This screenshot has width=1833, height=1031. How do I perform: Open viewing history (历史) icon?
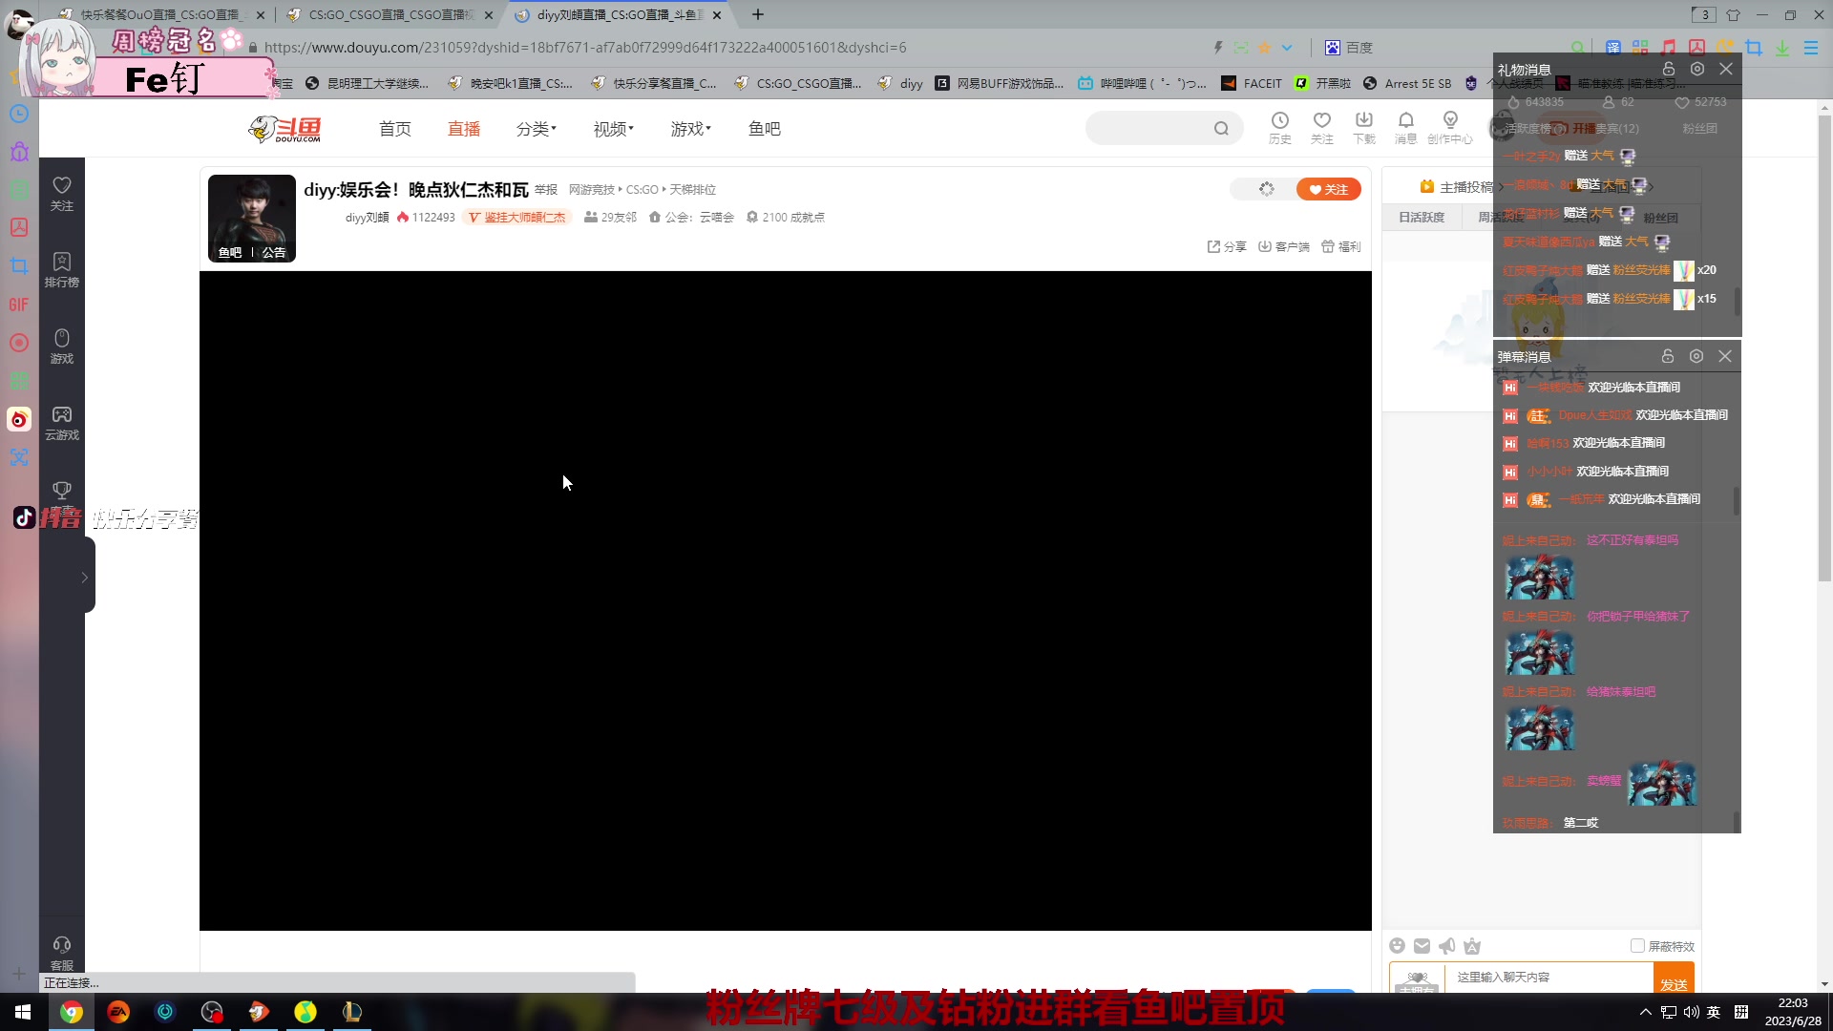1279,128
